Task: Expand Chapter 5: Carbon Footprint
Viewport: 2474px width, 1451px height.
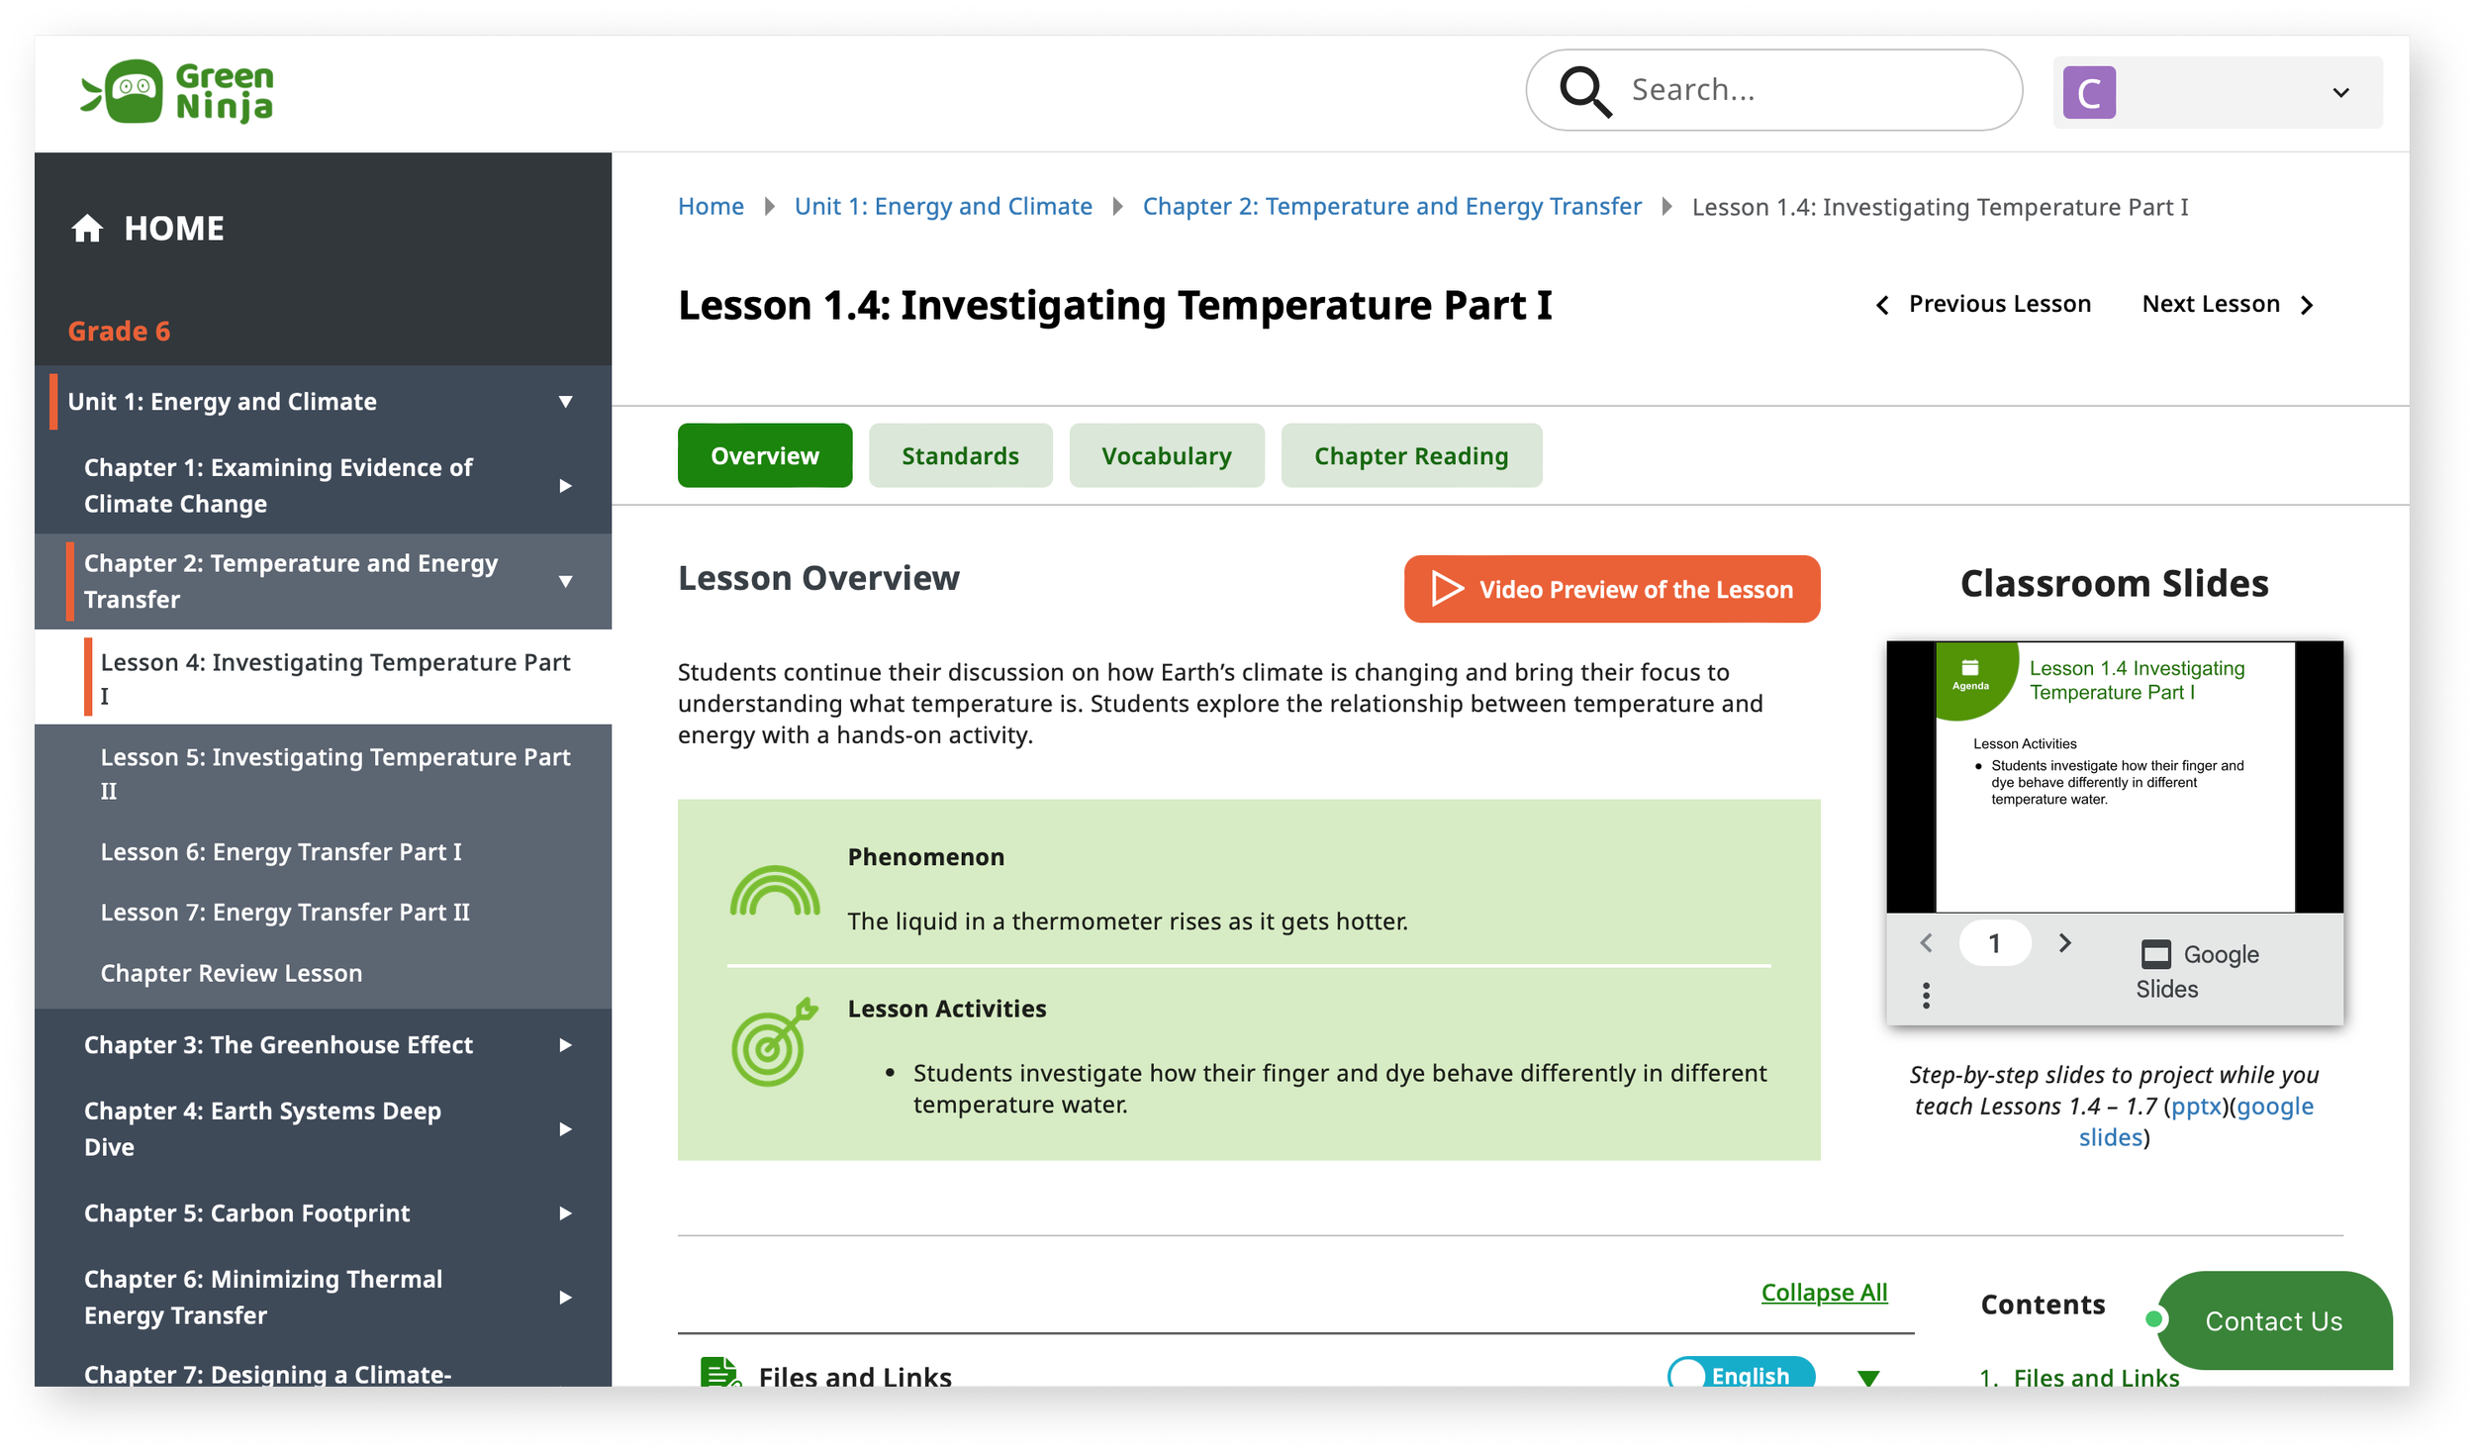Action: 565,1213
